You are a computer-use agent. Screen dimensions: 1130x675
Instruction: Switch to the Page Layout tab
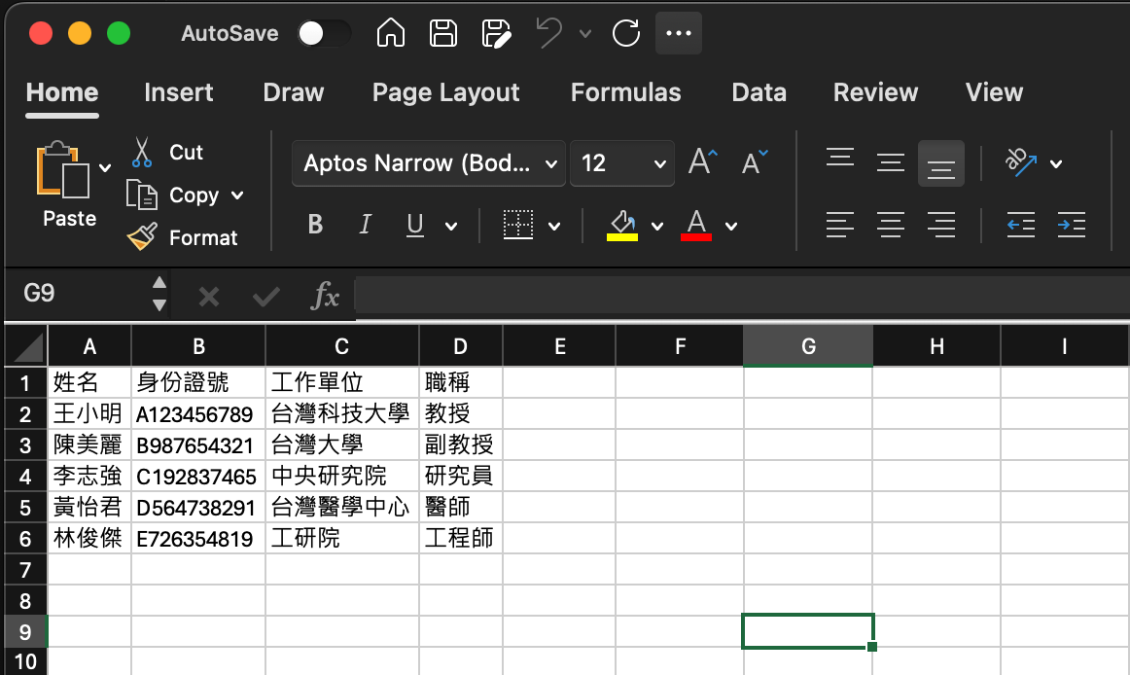coord(445,92)
